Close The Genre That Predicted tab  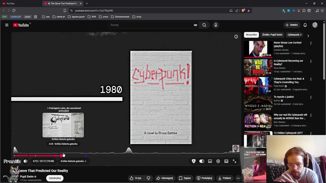(x=81, y=4)
